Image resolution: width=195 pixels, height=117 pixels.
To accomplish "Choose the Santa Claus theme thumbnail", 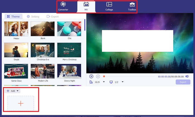I will (16, 71).
